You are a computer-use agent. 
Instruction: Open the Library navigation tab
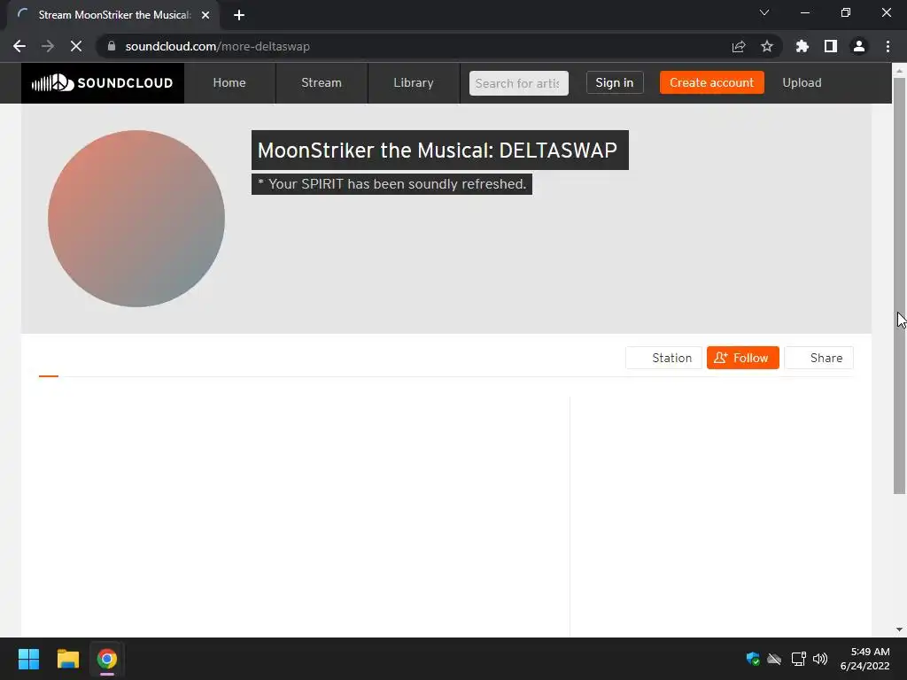(413, 82)
